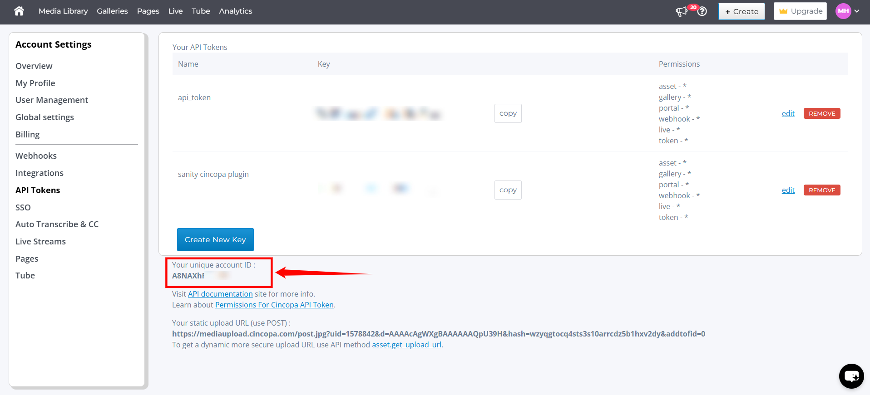This screenshot has width=870, height=395.
Task: Click the + Create button
Action: 741,11
